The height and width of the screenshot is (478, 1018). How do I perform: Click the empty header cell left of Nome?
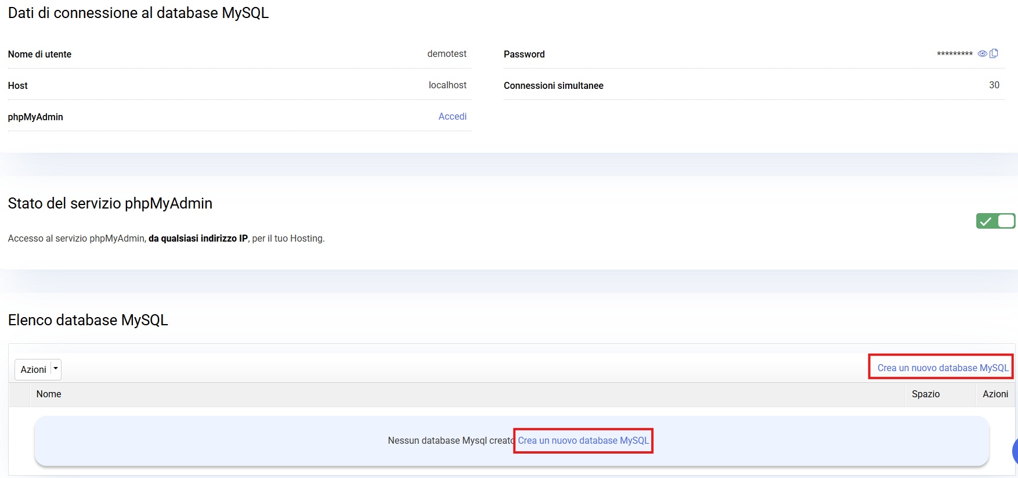click(x=20, y=394)
